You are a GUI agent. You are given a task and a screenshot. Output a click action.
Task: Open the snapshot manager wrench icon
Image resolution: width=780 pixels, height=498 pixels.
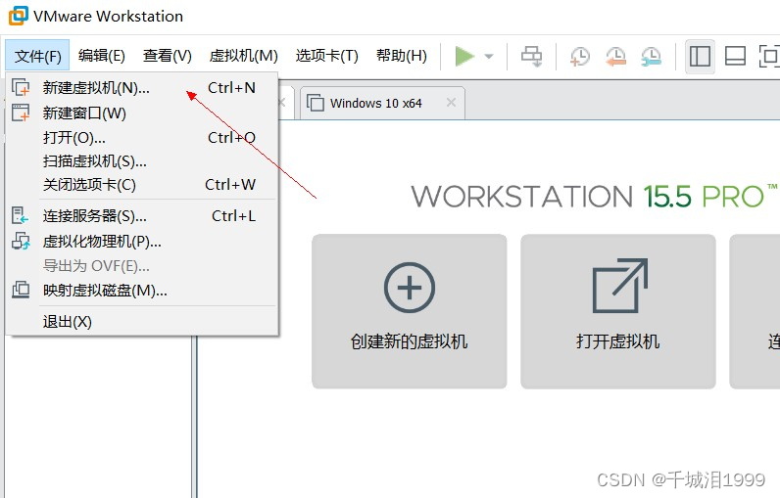click(x=651, y=56)
